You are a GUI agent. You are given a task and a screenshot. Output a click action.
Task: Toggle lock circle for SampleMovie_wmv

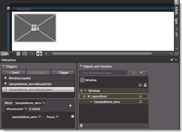(x=146, y=102)
